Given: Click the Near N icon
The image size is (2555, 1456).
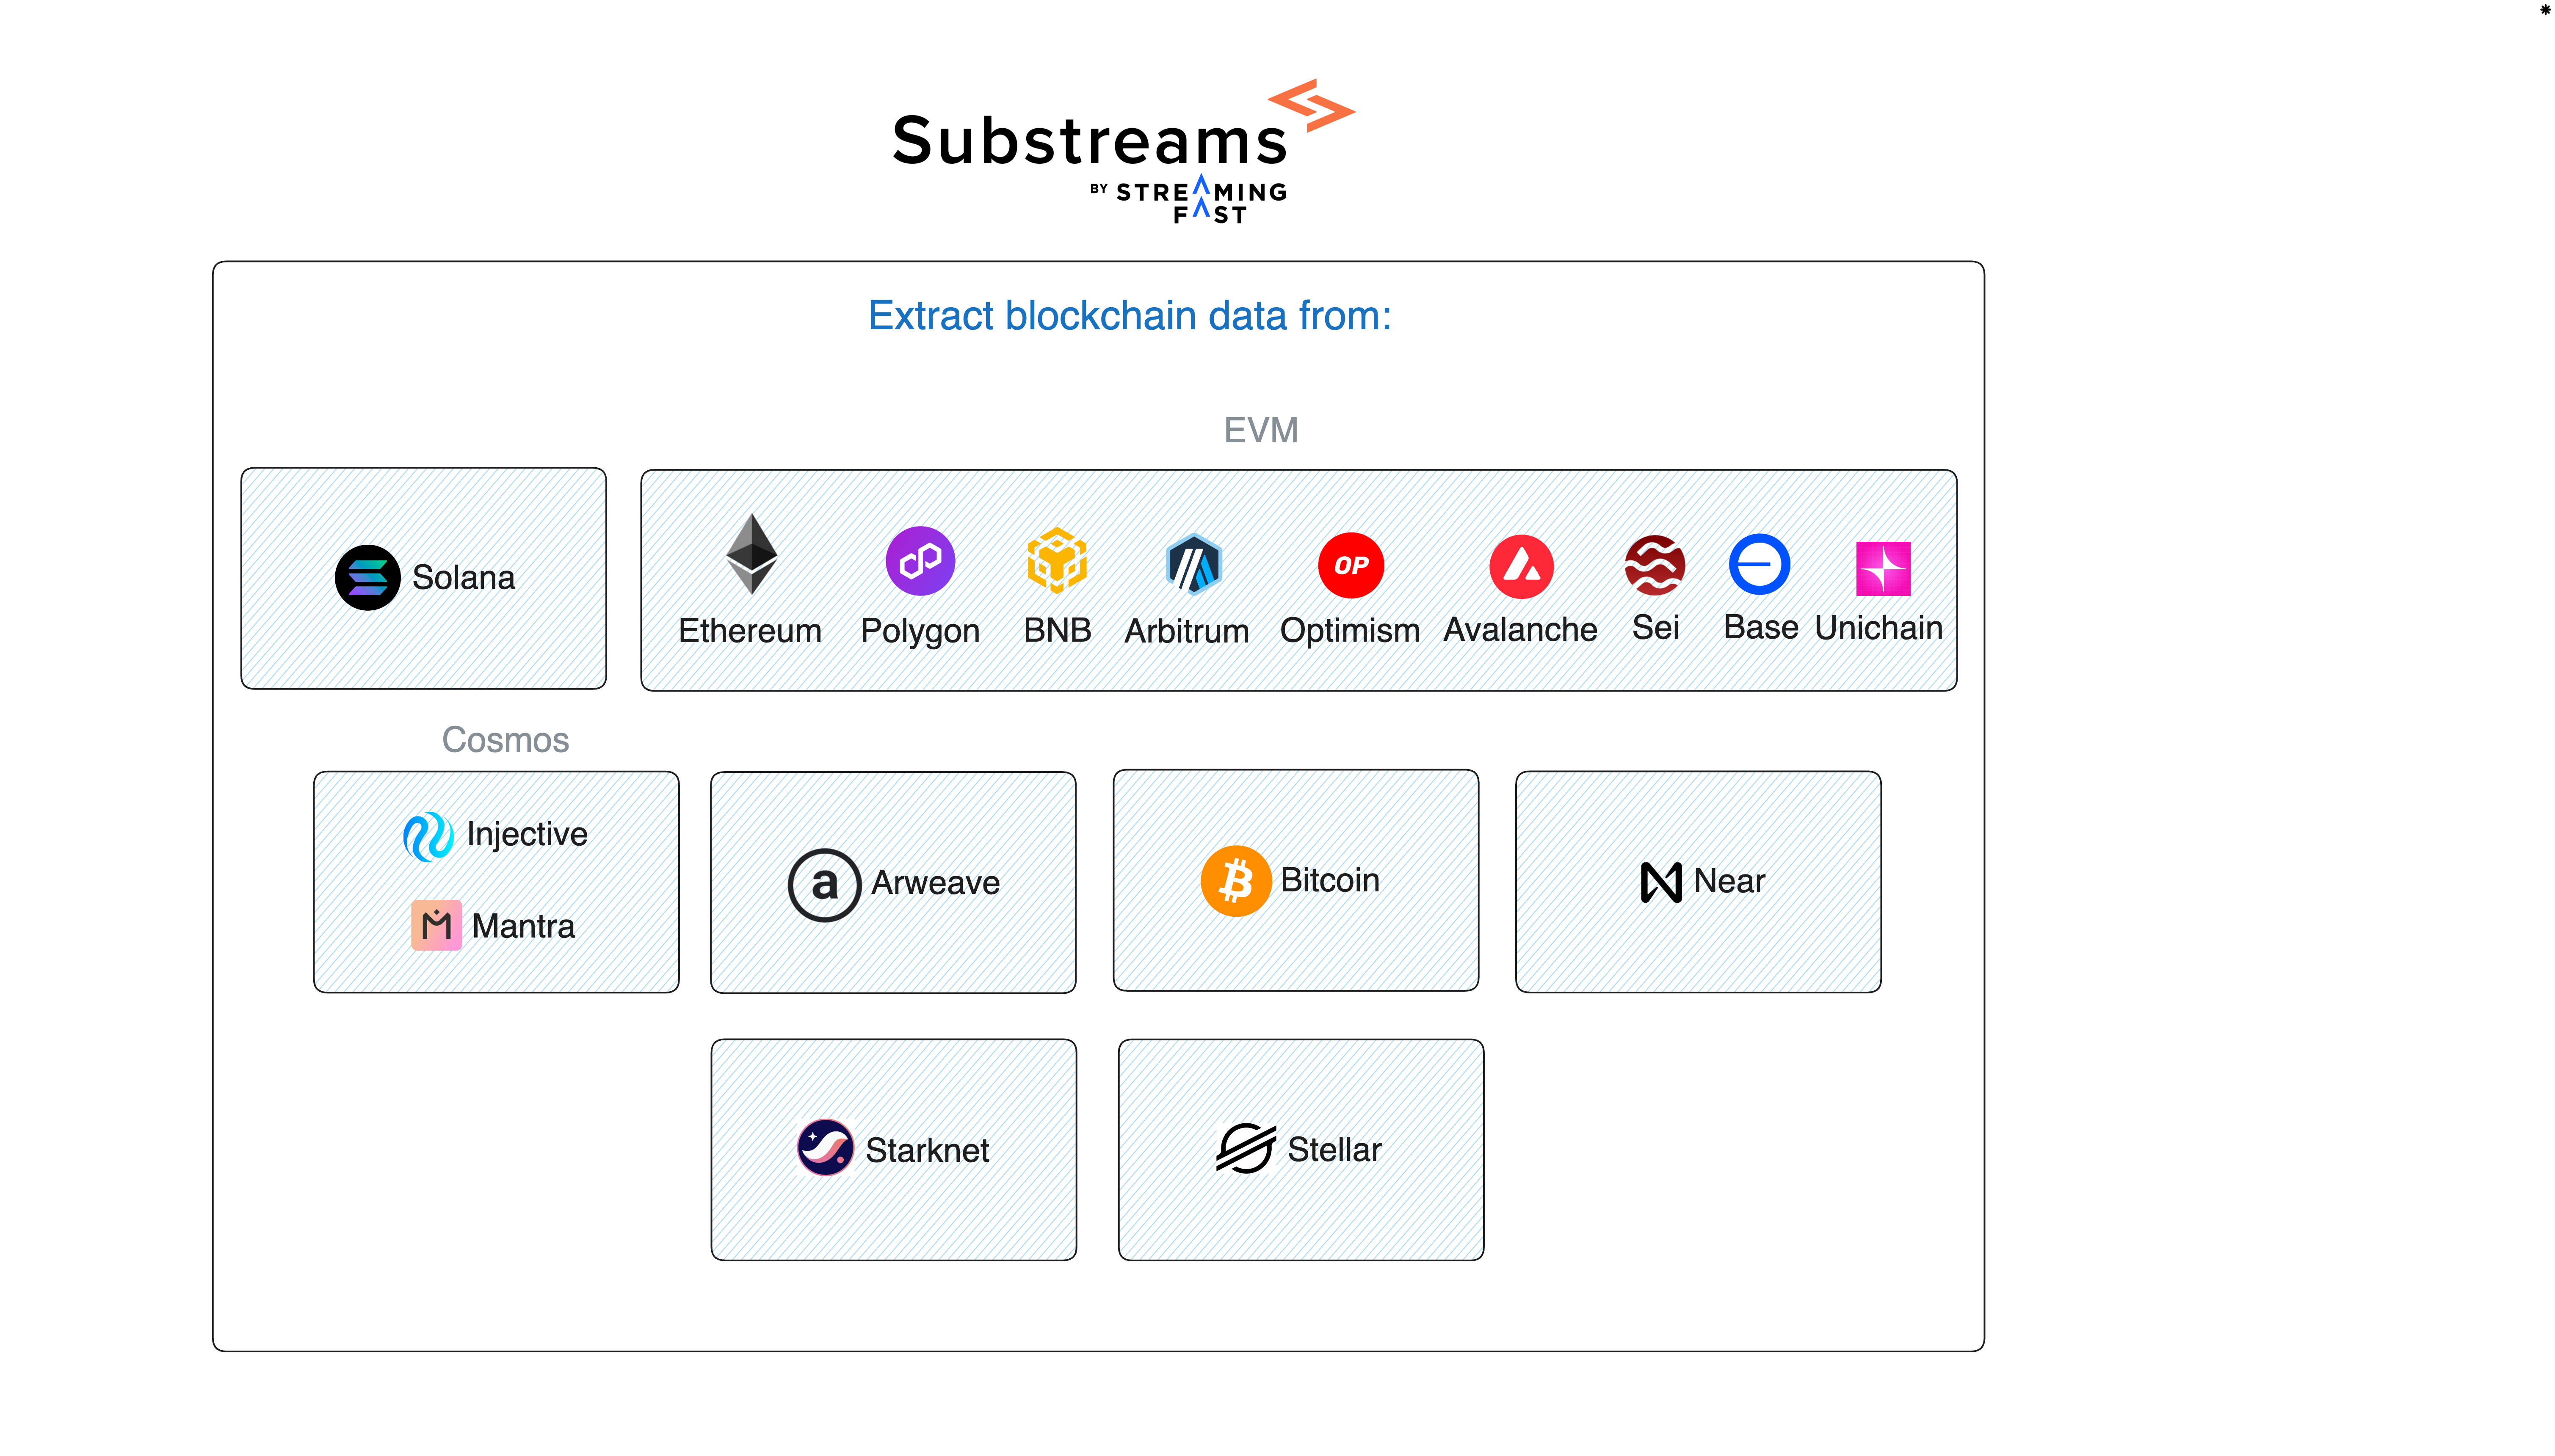Looking at the screenshot, I should click(1661, 882).
